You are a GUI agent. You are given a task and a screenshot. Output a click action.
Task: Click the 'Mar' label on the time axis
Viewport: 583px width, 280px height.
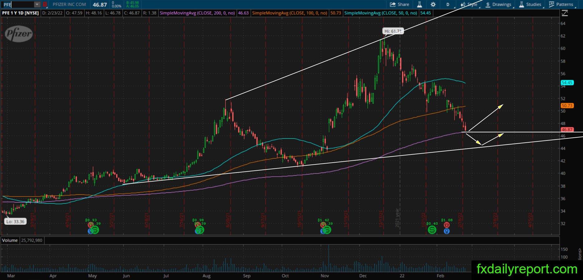pyautogui.click(x=11, y=276)
